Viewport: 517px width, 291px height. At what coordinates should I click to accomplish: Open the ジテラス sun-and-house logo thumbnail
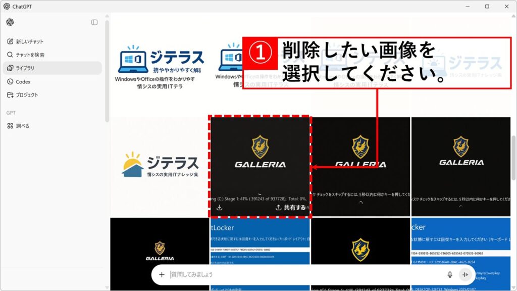[x=160, y=166]
